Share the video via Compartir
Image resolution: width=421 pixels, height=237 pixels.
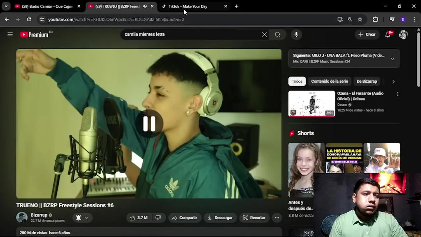(185, 218)
